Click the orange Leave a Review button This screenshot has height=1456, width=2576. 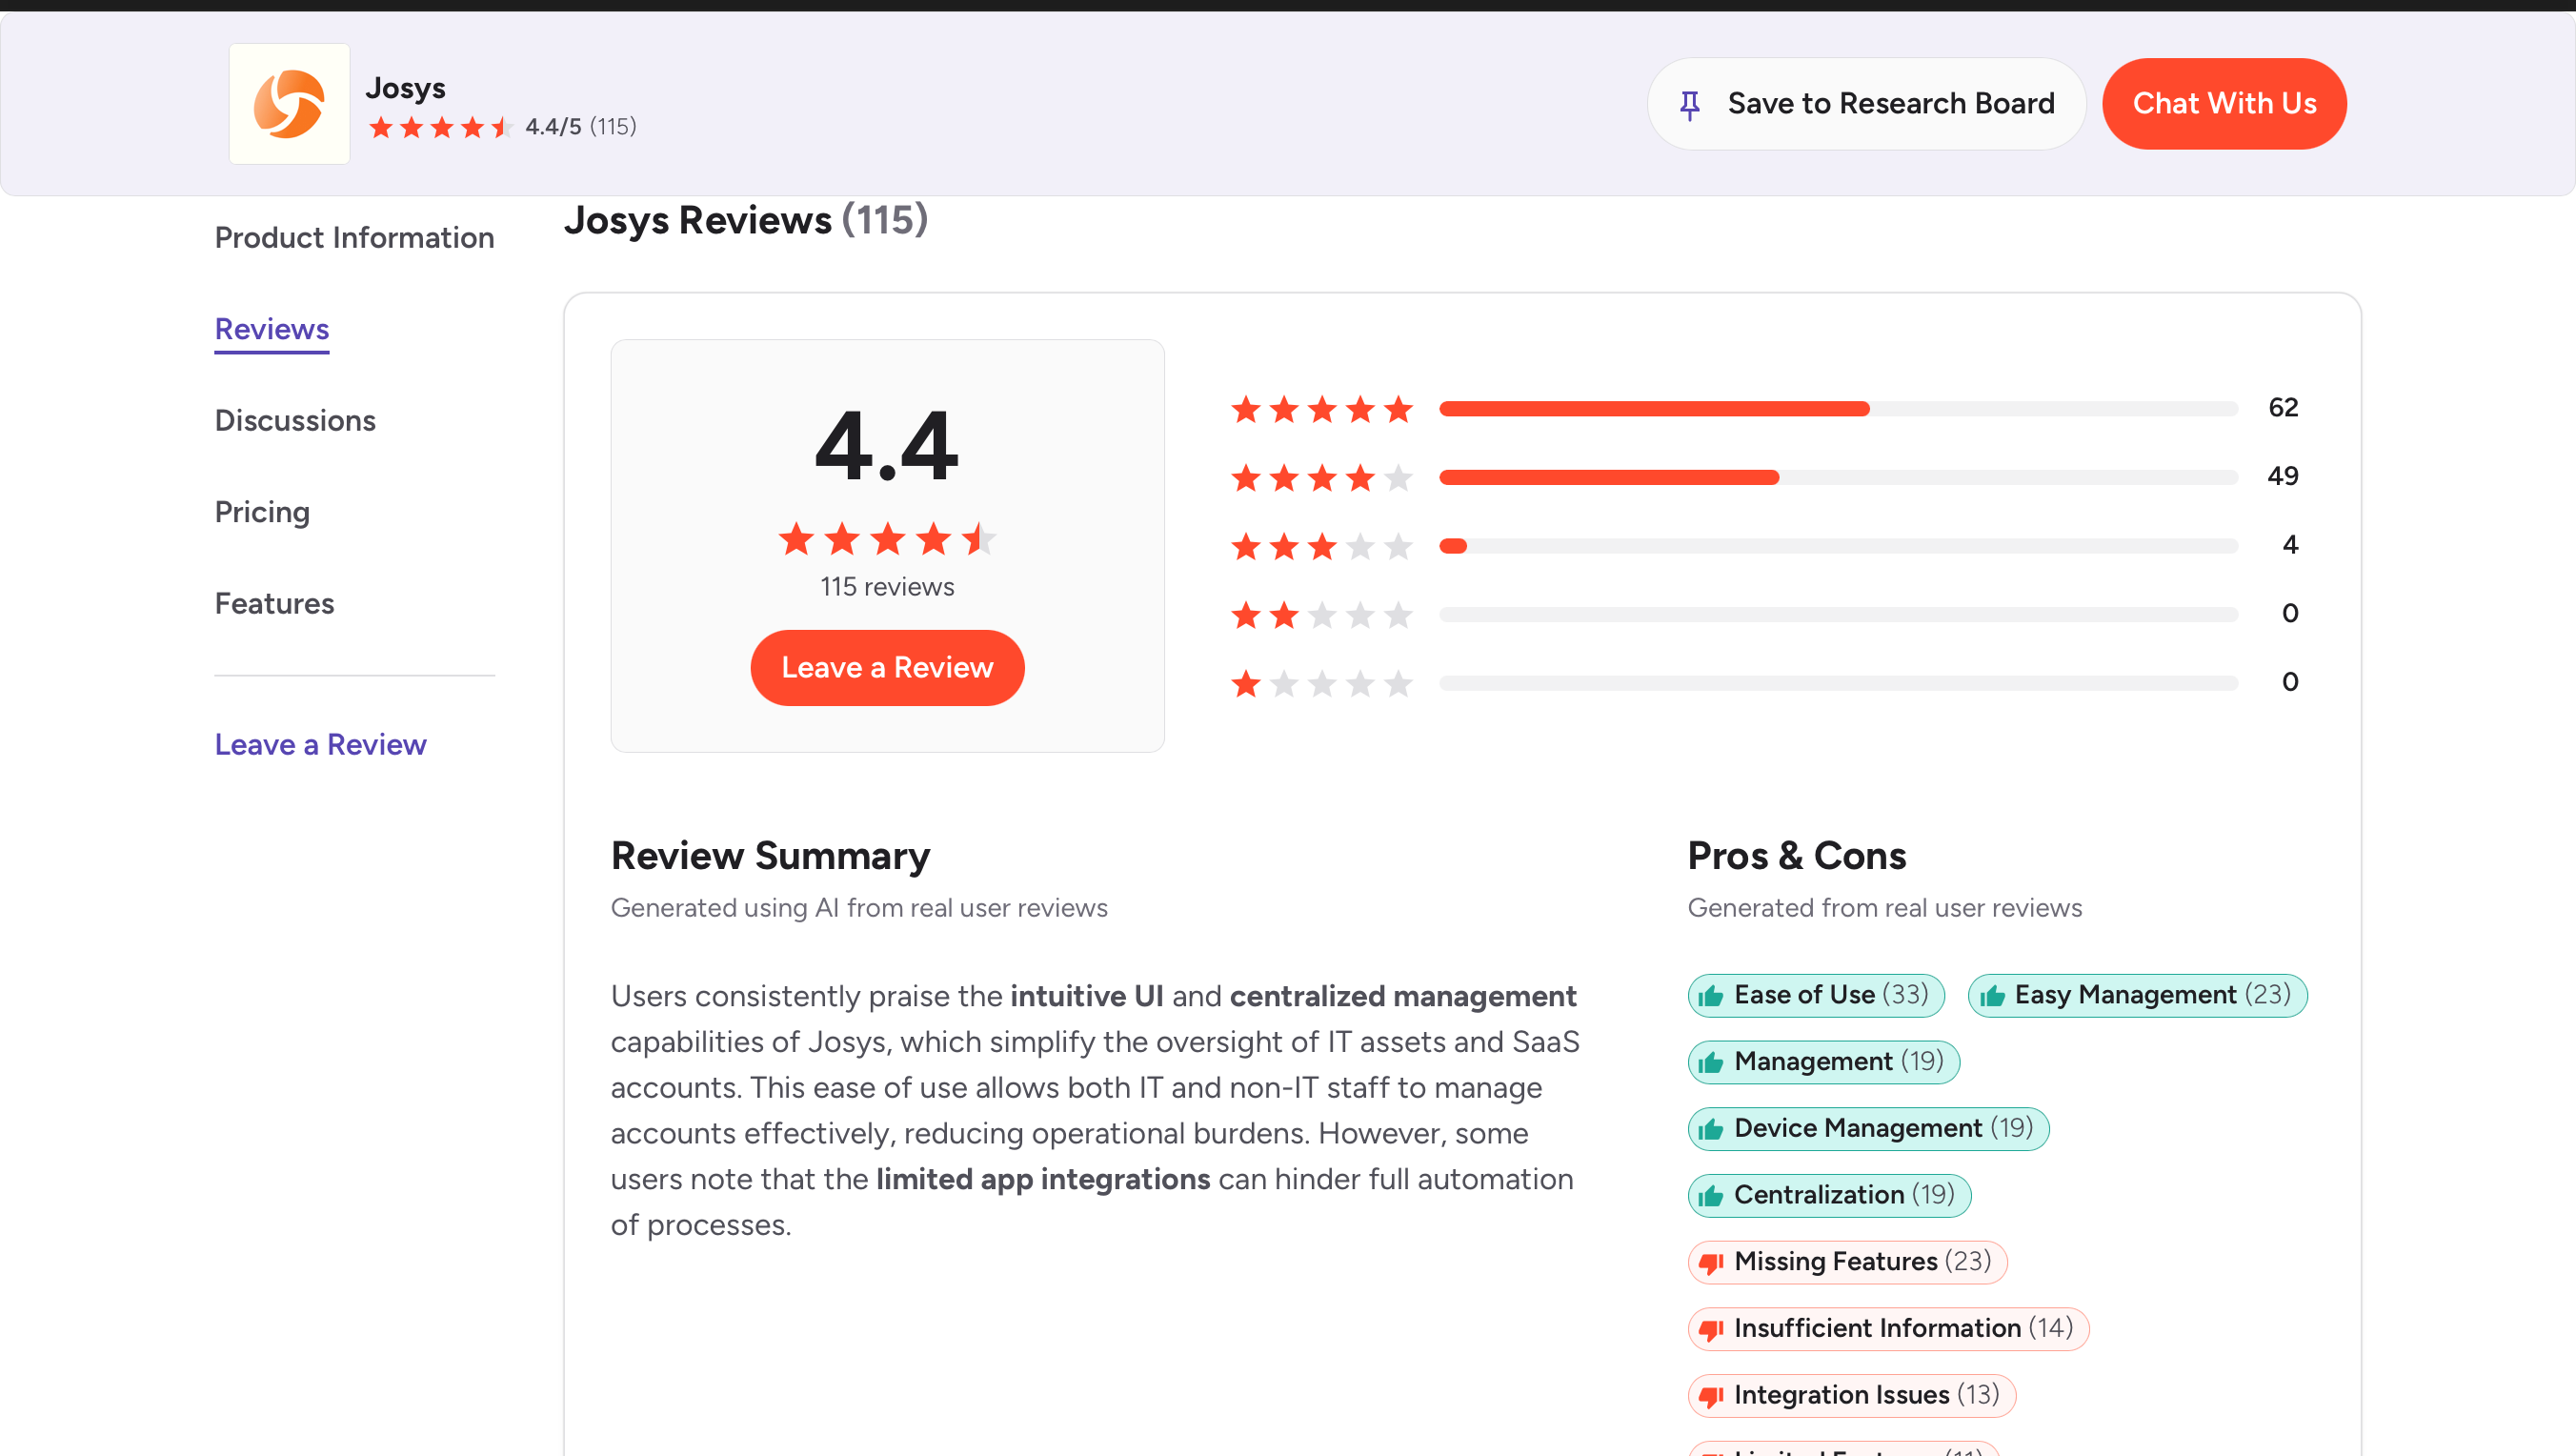coord(887,668)
